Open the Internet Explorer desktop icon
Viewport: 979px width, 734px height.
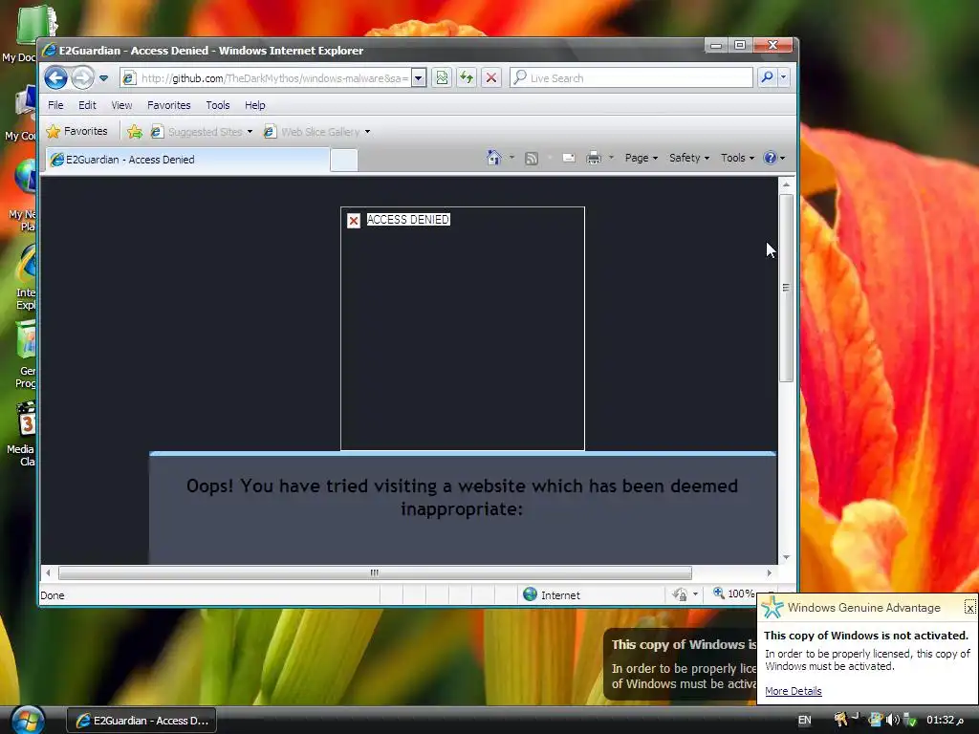point(26,278)
